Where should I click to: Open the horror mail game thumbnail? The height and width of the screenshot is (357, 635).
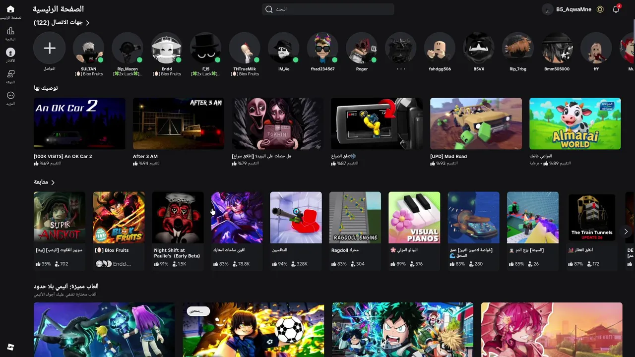pyautogui.click(x=278, y=123)
